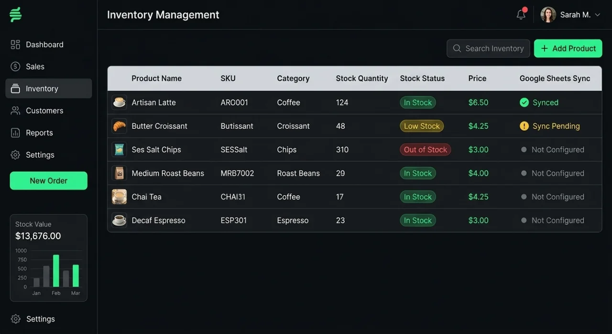Click the Out of Stock status badge
Screen dimensions: 612x334
tap(426, 149)
